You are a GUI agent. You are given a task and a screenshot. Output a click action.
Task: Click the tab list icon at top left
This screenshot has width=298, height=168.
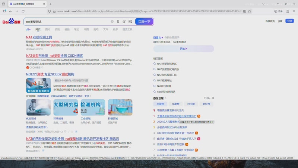[4, 4]
